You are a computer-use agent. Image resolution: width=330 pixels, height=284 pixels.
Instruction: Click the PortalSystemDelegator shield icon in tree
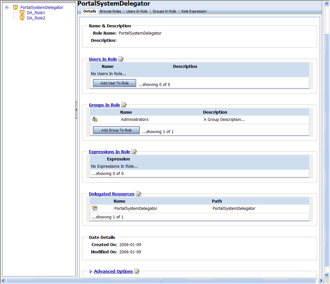[15, 7]
